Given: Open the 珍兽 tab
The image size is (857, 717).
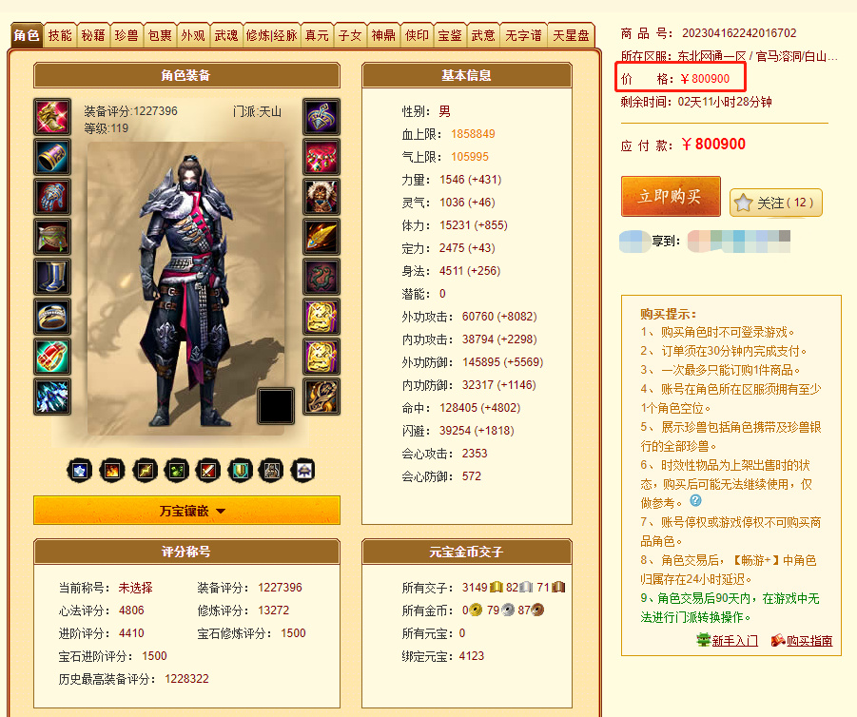Looking at the screenshot, I should (x=127, y=35).
